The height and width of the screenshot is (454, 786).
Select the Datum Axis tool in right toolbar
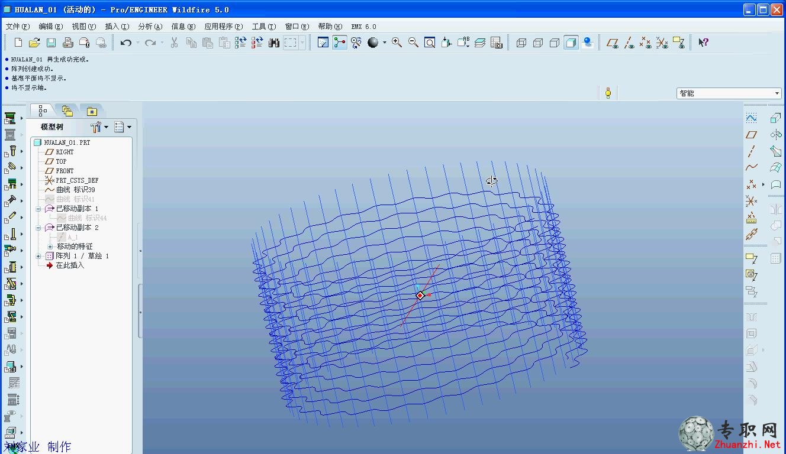751,151
